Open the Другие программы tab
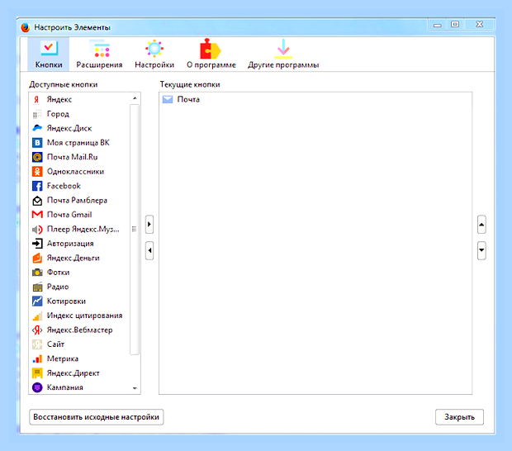Image resolution: width=512 pixels, height=451 pixels. click(x=283, y=55)
